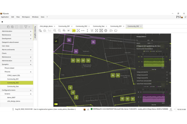Image resolution: width=187 pixels, height=124 pixels.
Task: Click the globe icon in picture toolbar
Action: click(x=106, y=31)
